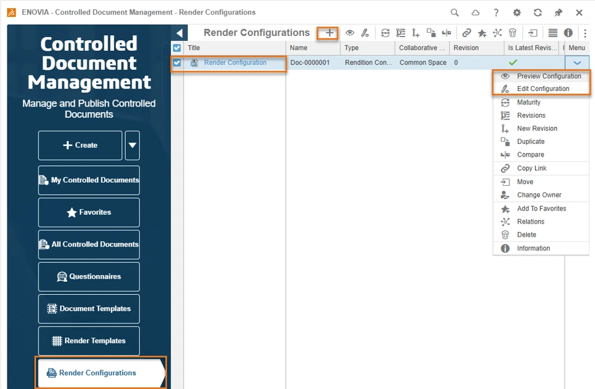Viewport: 595px width, 389px height.
Task: Click New Revision icon in toolbar
Action: pos(416,33)
